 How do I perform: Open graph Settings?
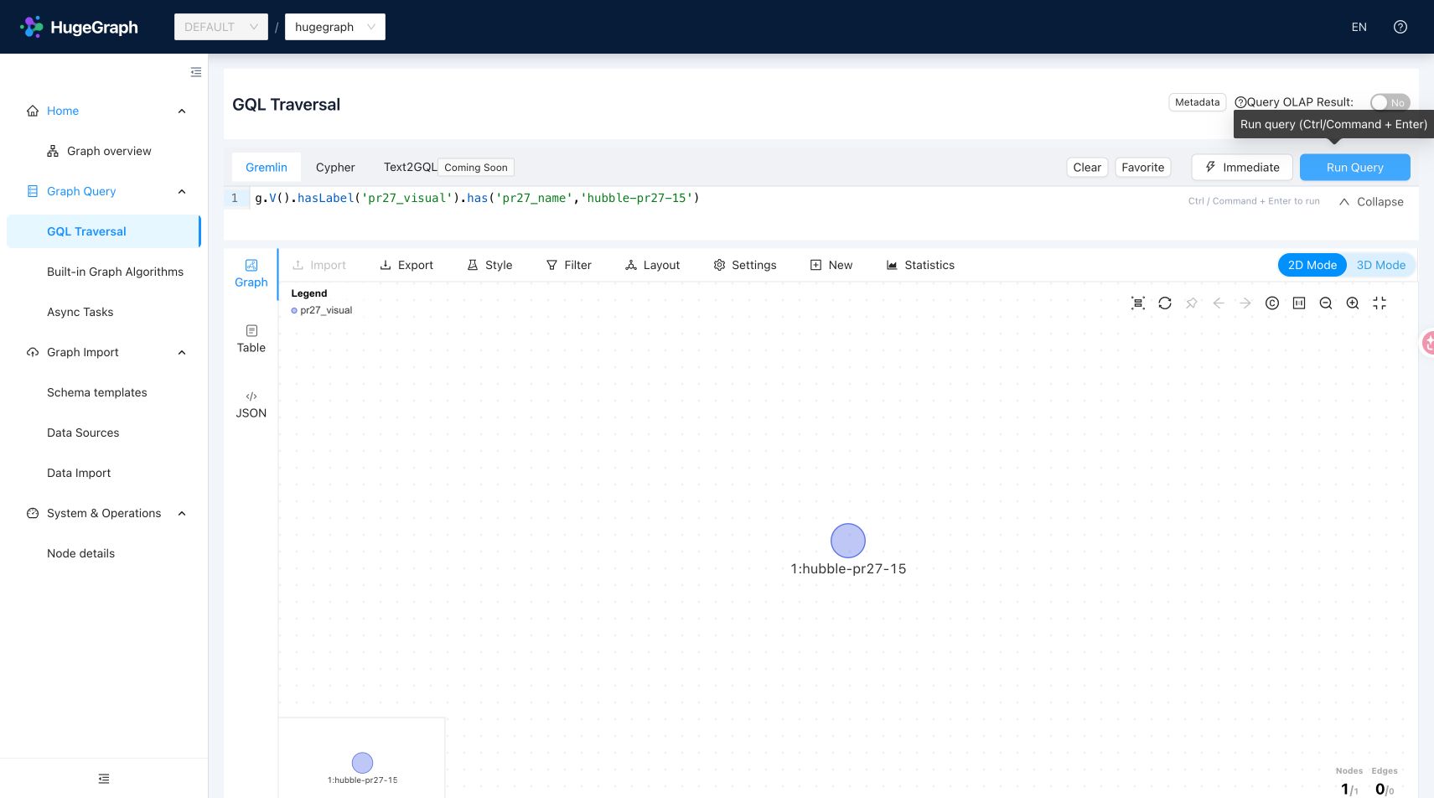(744, 265)
